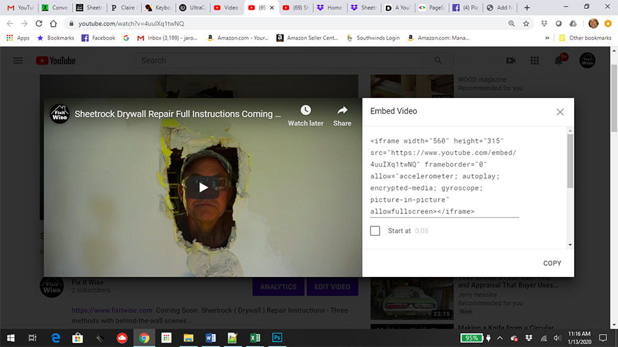Open the volume control in tray
Image resolution: width=618 pixels, height=347 pixels.
(x=557, y=338)
